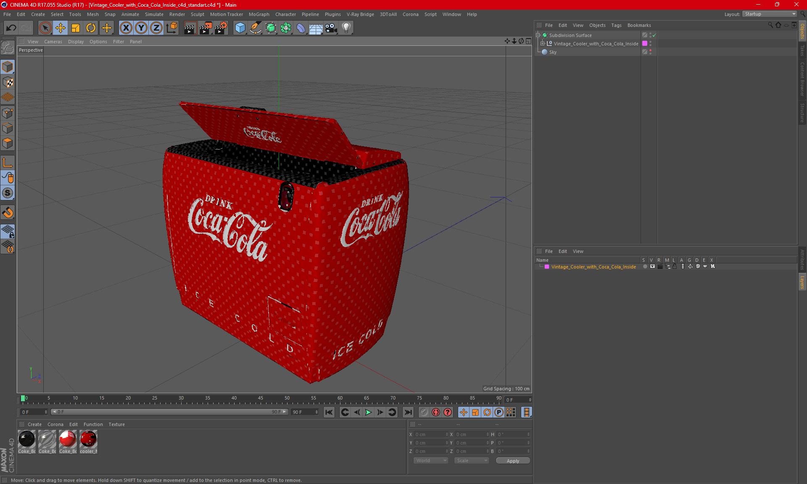Click pink layer color swatch in Layers
Screen dimensions: 807x484
(547, 267)
